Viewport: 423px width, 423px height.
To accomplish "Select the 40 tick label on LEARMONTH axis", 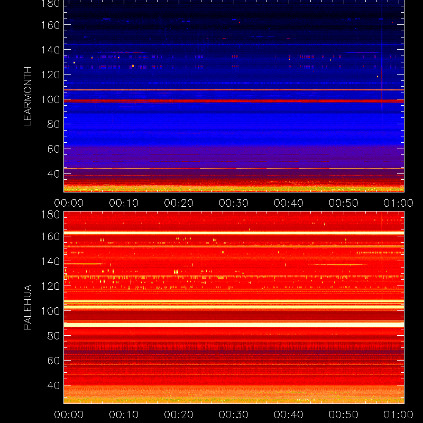I will point(53,174).
